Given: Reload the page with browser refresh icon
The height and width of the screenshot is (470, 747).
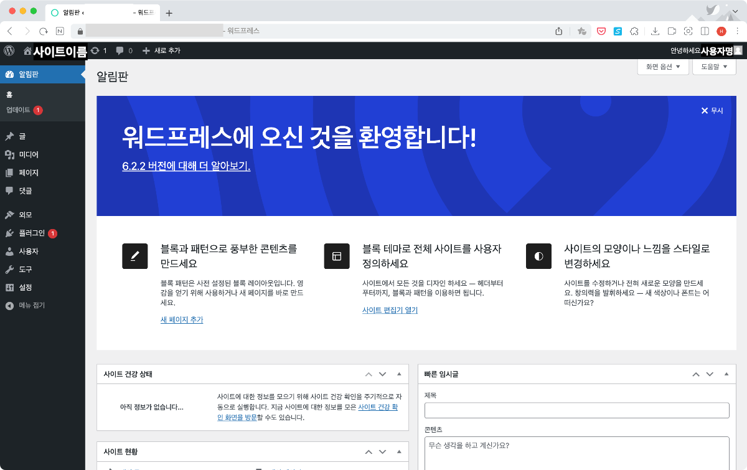Looking at the screenshot, I should (x=44, y=31).
